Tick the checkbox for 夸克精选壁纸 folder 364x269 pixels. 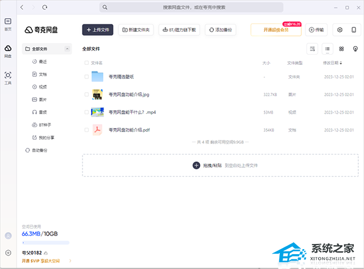tap(86, 76)
